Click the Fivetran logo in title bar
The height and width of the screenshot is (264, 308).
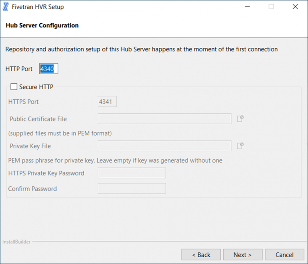[x=6, y=7]
